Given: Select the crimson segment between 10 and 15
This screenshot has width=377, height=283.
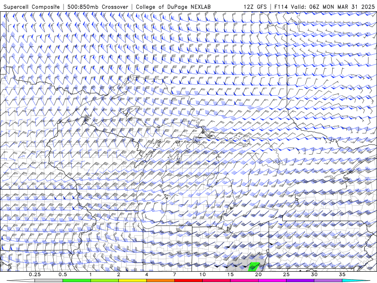Looking at the screenshot, I should tap(216, 281).
